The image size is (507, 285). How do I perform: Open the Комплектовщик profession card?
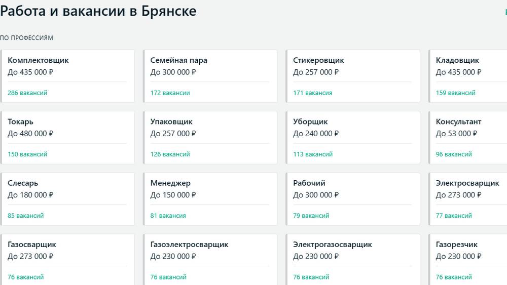(67, 76)
